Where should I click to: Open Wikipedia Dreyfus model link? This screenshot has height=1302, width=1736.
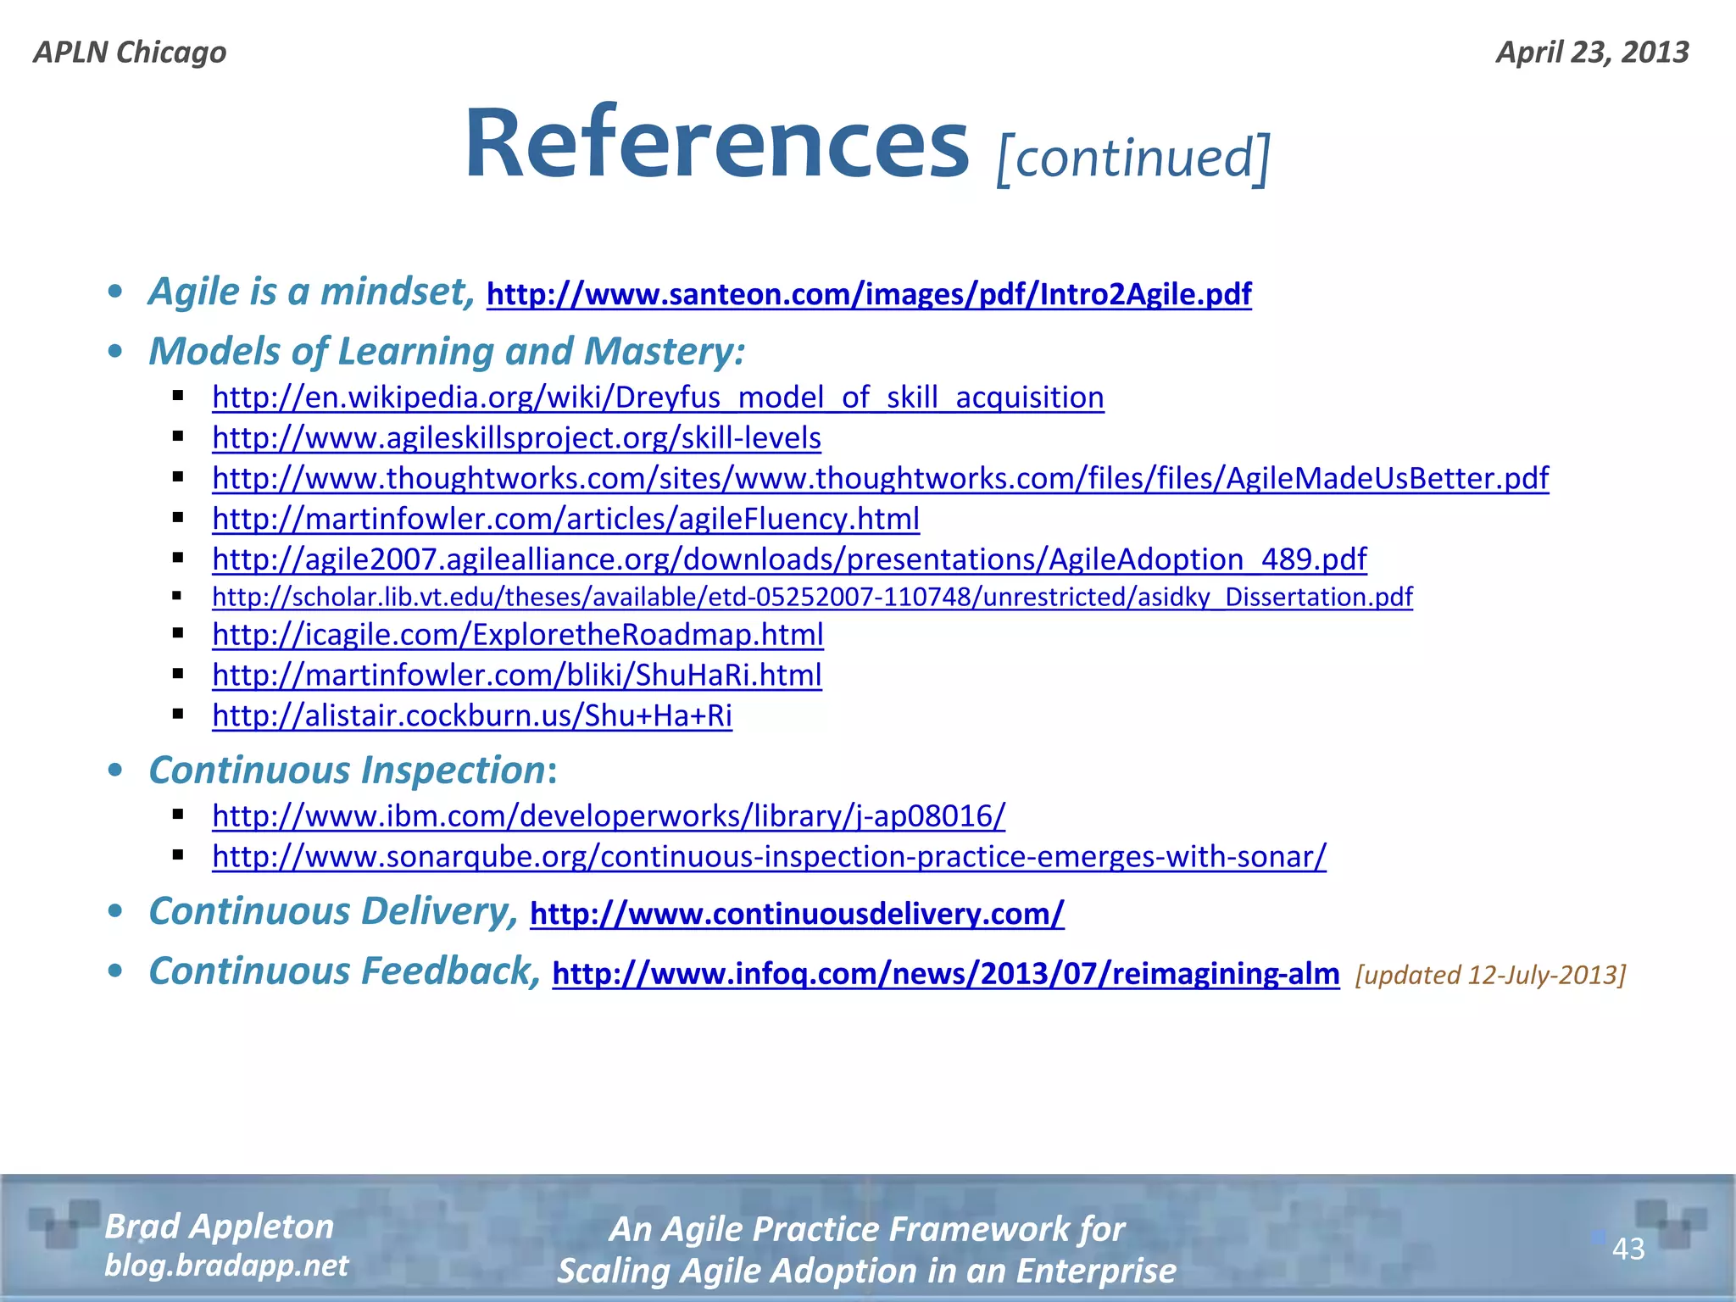point(658,398)
